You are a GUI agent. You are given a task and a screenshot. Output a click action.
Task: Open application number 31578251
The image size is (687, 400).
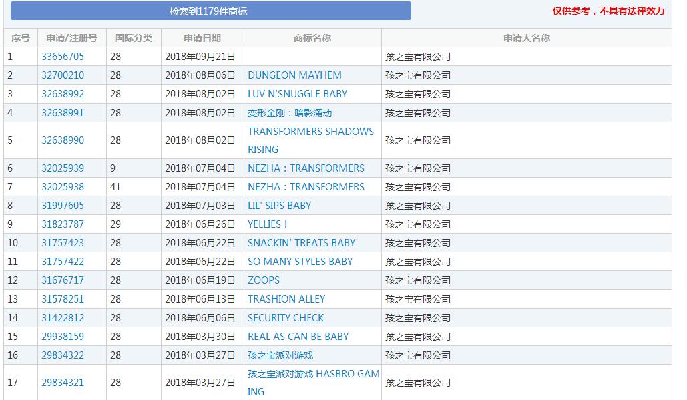(x=63, y=299)
